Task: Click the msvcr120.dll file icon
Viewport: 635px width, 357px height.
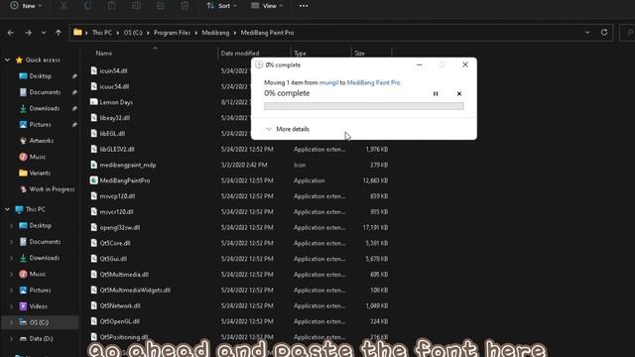Action: 94,211
